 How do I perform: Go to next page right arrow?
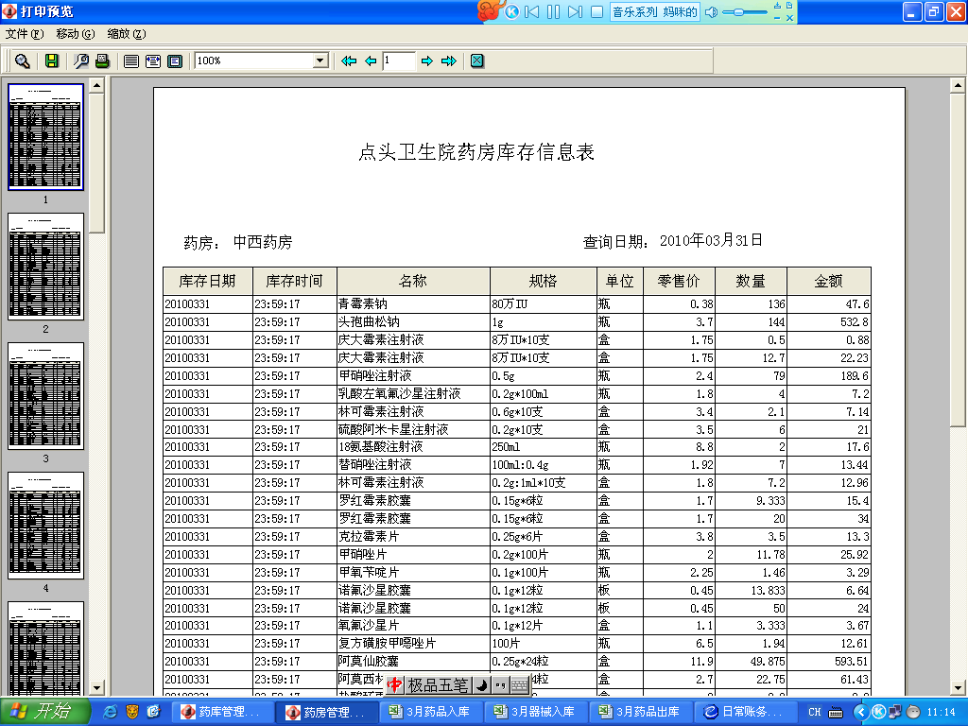click(426, 61)
